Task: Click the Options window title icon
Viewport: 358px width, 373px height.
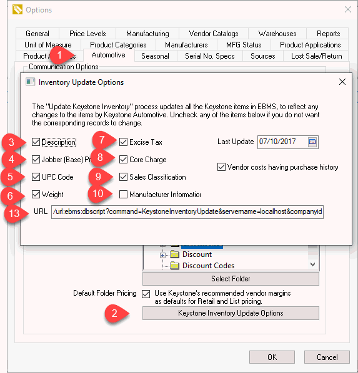Action: (x=17, y=10)
